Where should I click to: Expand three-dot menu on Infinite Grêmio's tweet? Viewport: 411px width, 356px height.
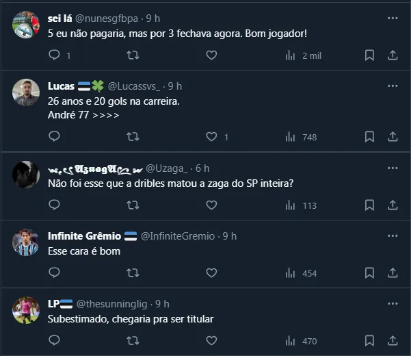tap(393, 236)
